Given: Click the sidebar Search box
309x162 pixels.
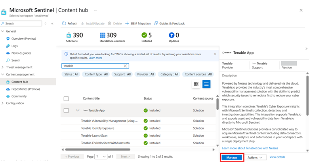Looking at the screenshot, I should [21, 23].
